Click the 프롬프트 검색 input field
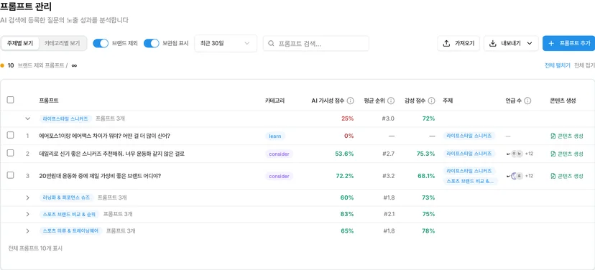Viewport: 595px width, 270px height. [316, 43]
